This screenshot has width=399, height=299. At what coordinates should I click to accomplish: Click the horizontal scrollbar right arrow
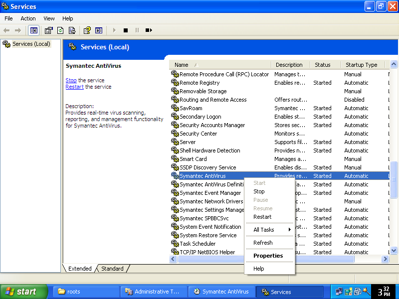click(x=385, y=259)
